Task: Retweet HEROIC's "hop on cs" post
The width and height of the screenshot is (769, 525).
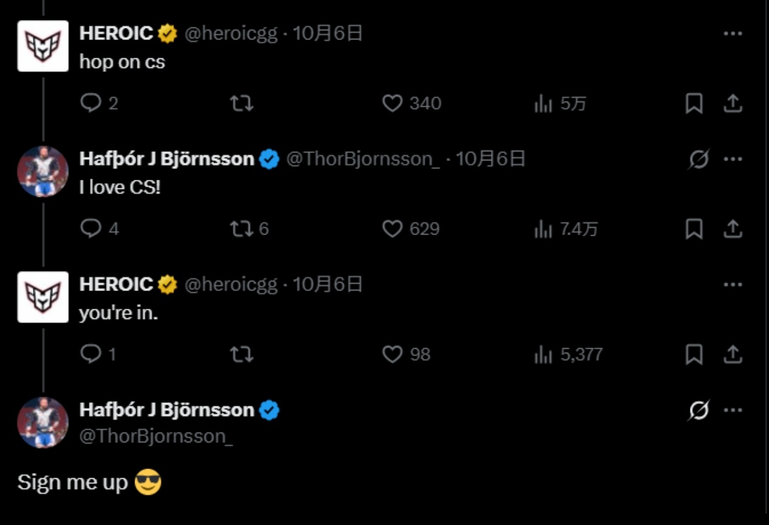Action: pos(242,104)
